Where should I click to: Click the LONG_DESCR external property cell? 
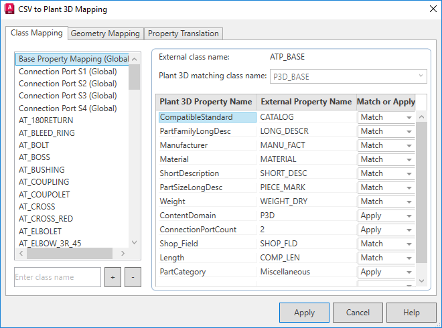click(307, 131)
